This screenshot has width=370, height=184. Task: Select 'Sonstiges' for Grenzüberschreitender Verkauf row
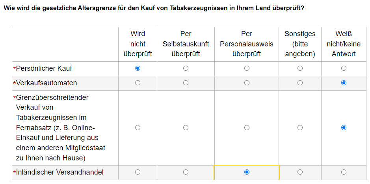pos(300,128)
